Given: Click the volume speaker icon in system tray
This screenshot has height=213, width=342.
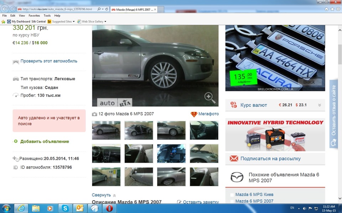Looking at the screenshot, I should click(305, 208).
